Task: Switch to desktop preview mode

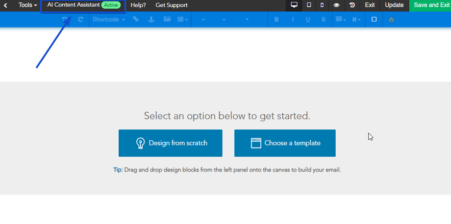Action: (294, 5)
